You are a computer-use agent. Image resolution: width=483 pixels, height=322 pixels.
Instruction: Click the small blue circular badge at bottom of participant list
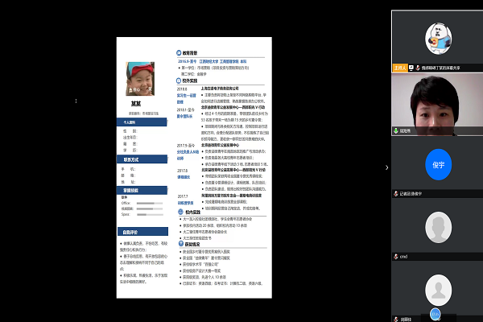pos(435,314)
